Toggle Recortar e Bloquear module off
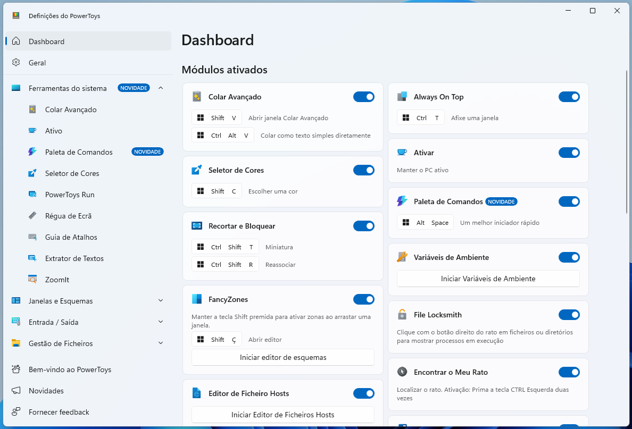Screen dimensions: 632x429 pos(363,226)
